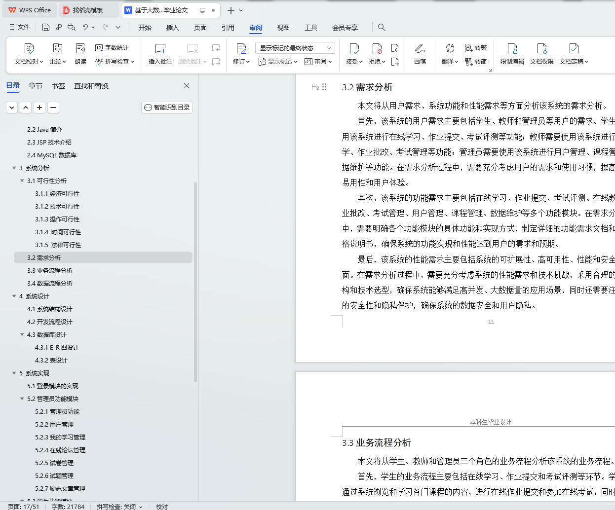This screenshot has width=615, height=510.
Task: Open the 引用 ribbon tab
Action: tap(228, 28)
